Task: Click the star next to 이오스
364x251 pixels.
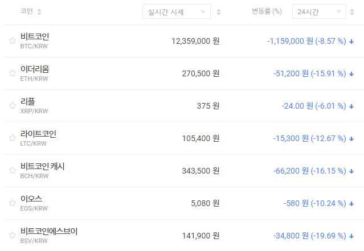Action: (x=12, y=203)
